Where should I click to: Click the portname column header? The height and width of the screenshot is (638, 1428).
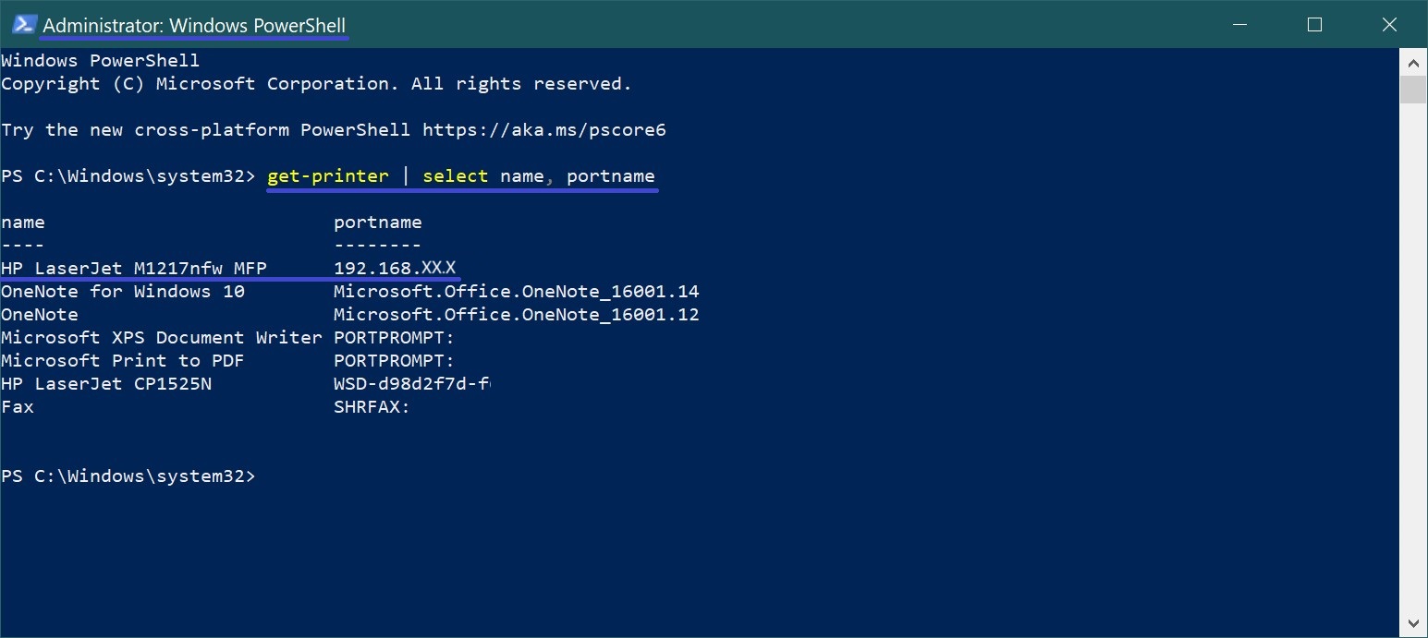(378, 223)
